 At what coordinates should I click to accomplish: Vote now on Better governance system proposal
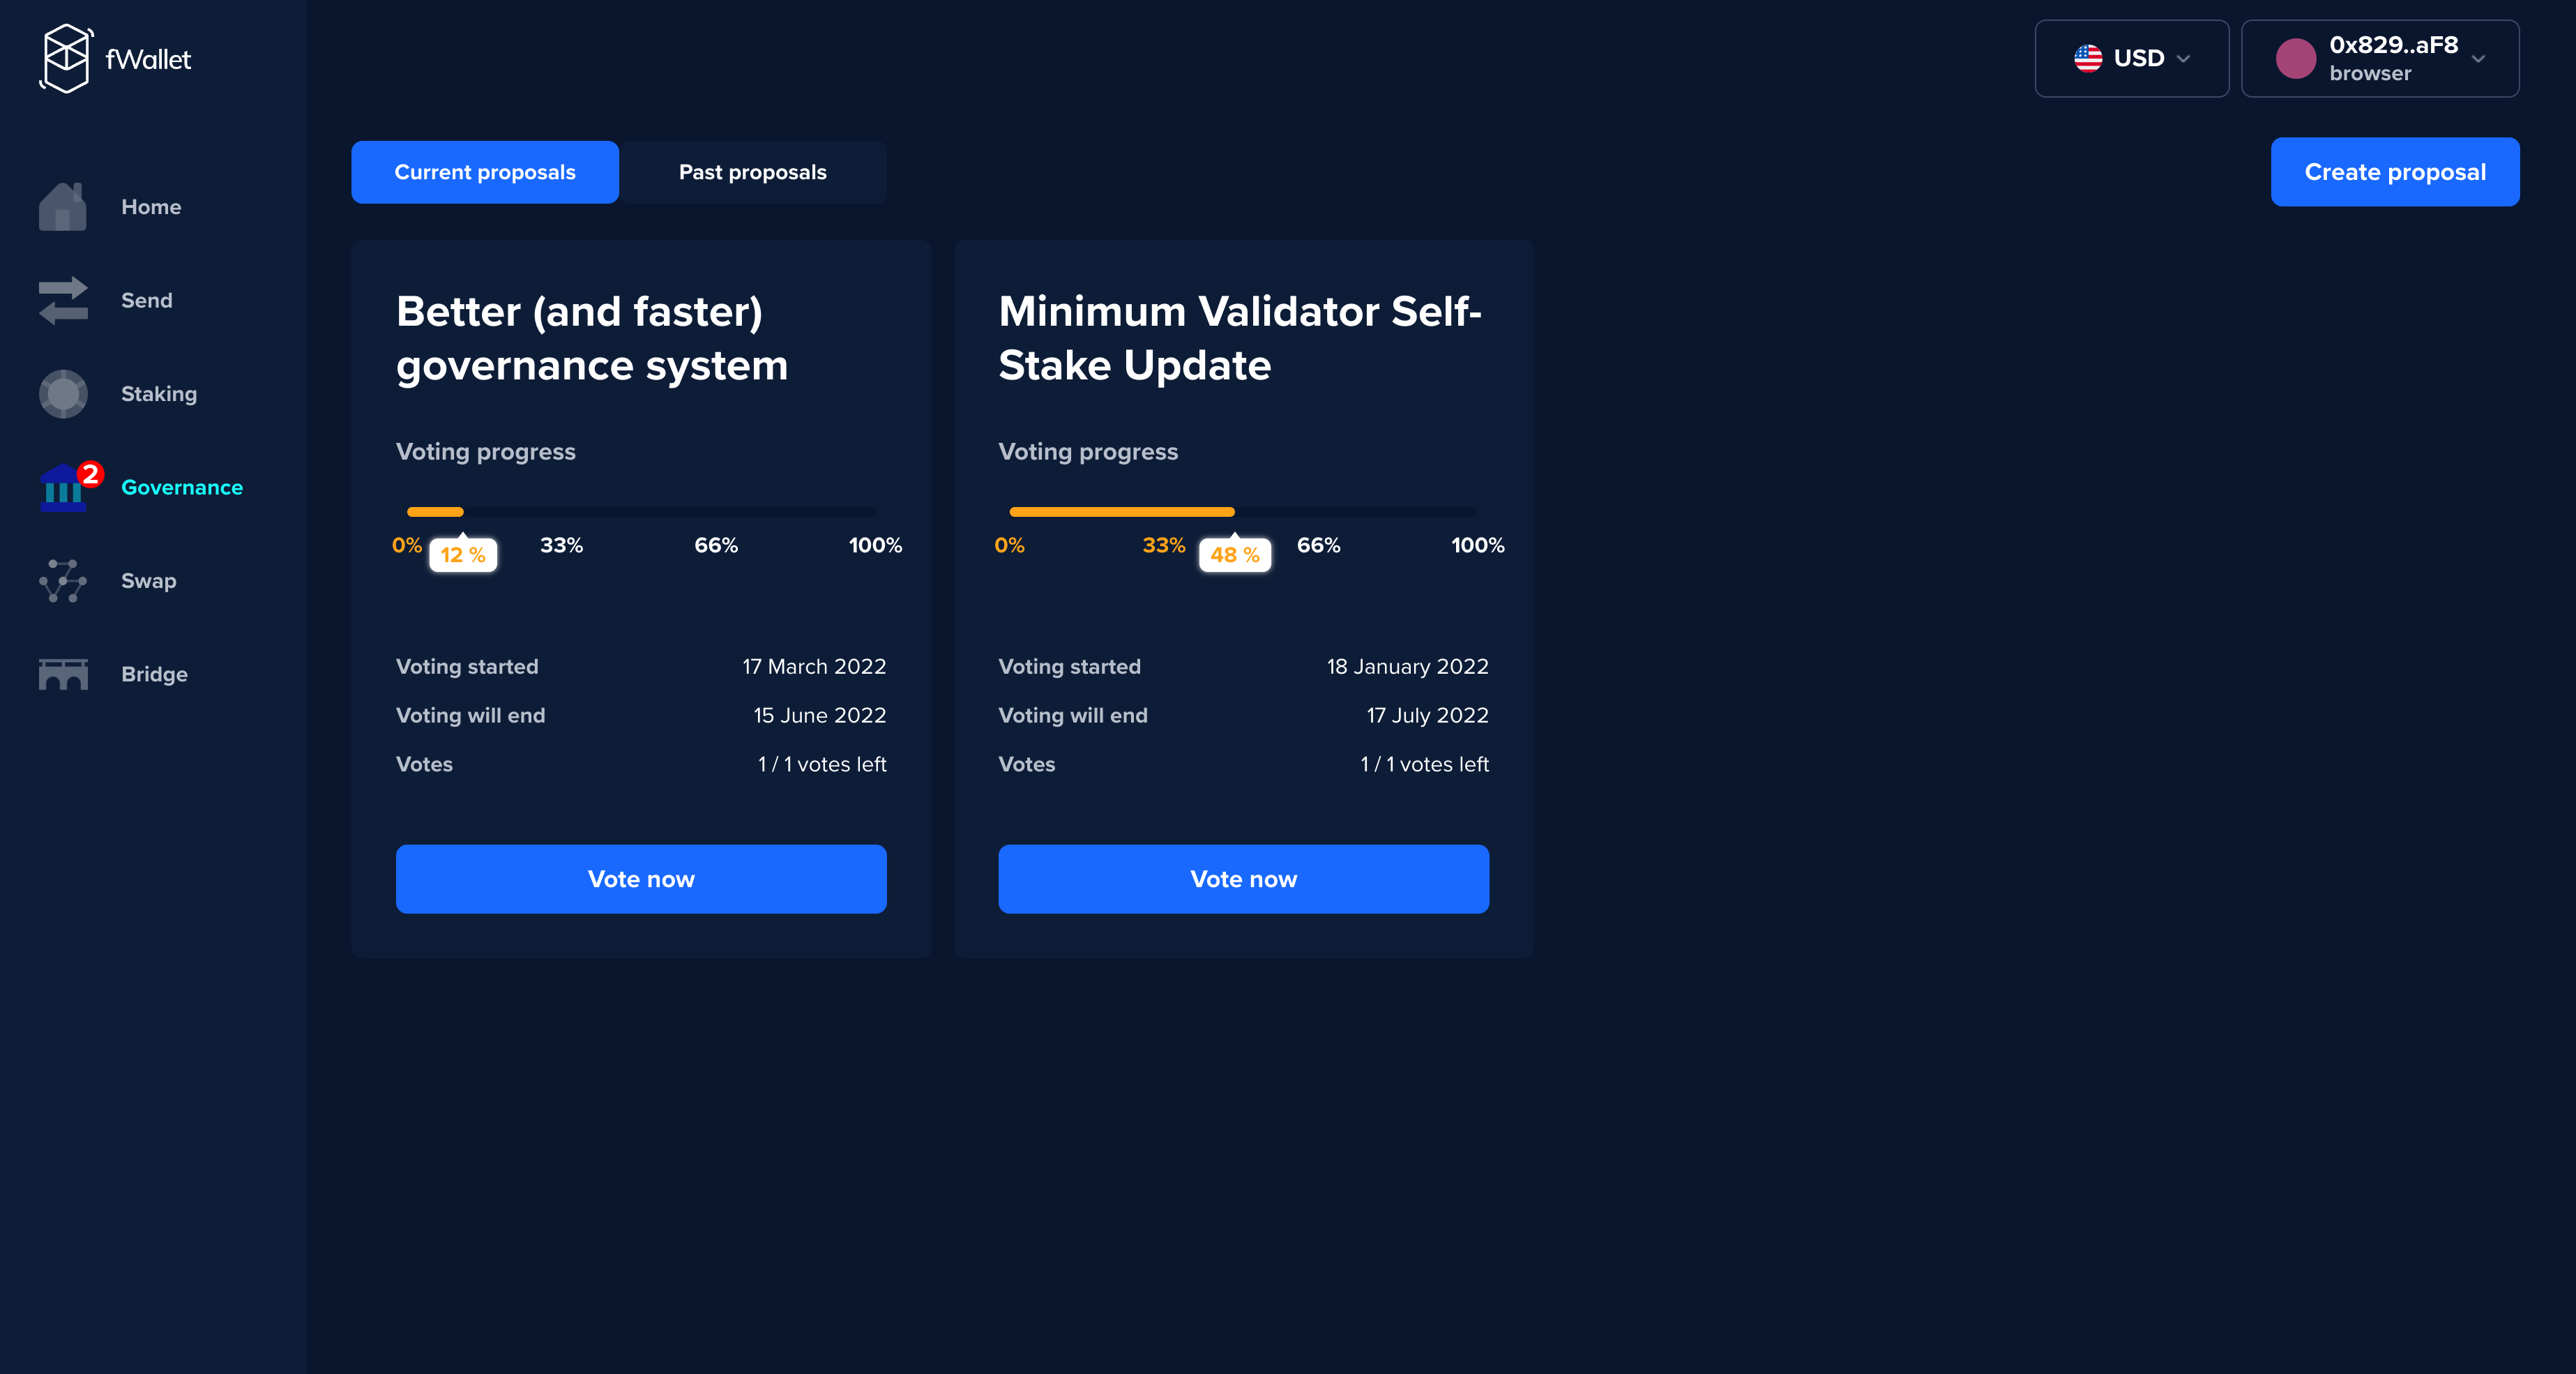coord(641,879)
